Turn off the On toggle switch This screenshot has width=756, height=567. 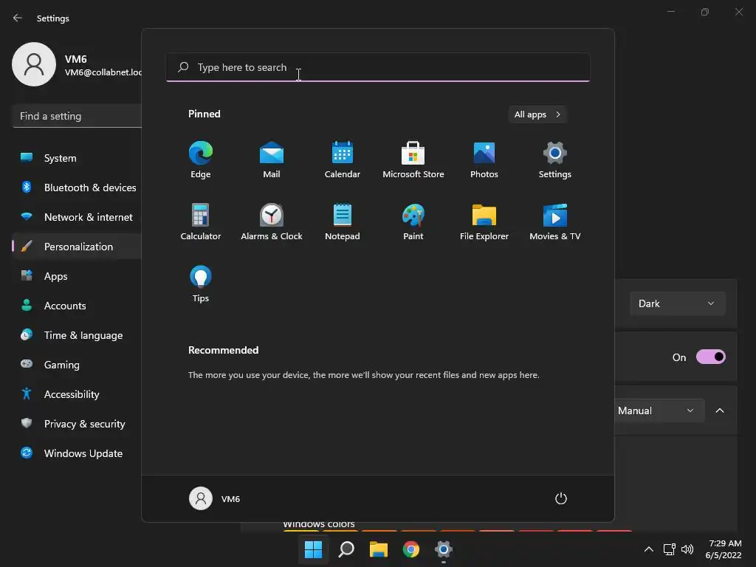(x=711, y=357)
